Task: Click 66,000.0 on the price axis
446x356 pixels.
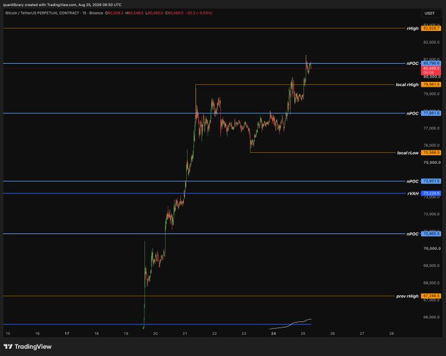Action: [432, 317]
